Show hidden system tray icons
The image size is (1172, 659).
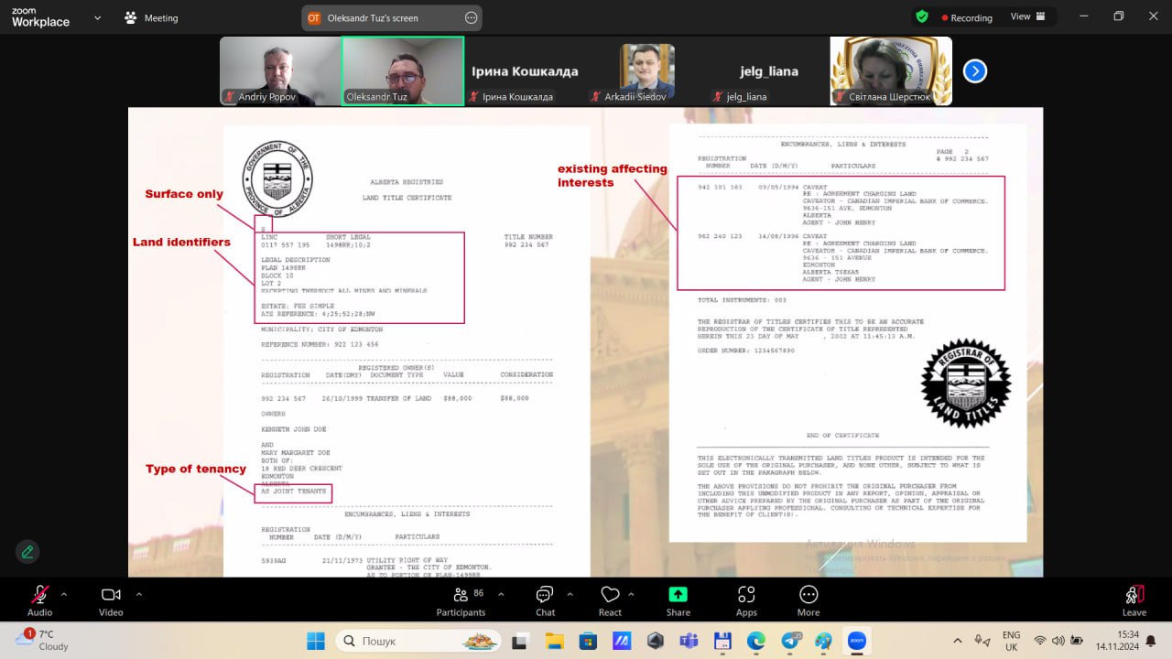pyautogui.click(x=958, y=640)
